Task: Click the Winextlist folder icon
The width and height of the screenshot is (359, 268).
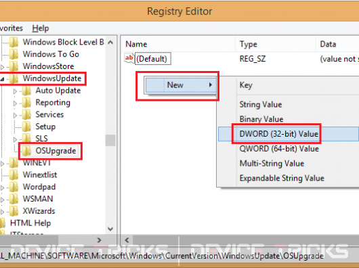Action: point(14,175)
